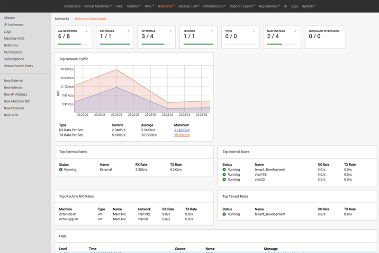Open Logs in the left sidebar
Image resolution: width=379 pixels, height=253 pixels.
[7, 32]
